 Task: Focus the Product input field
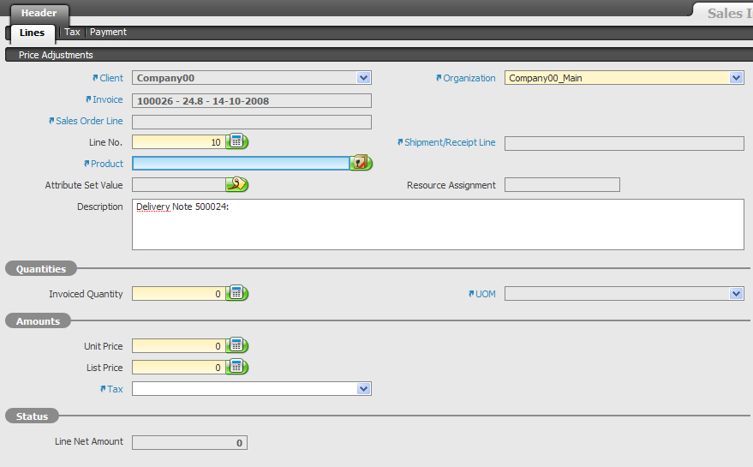point(241,164)
